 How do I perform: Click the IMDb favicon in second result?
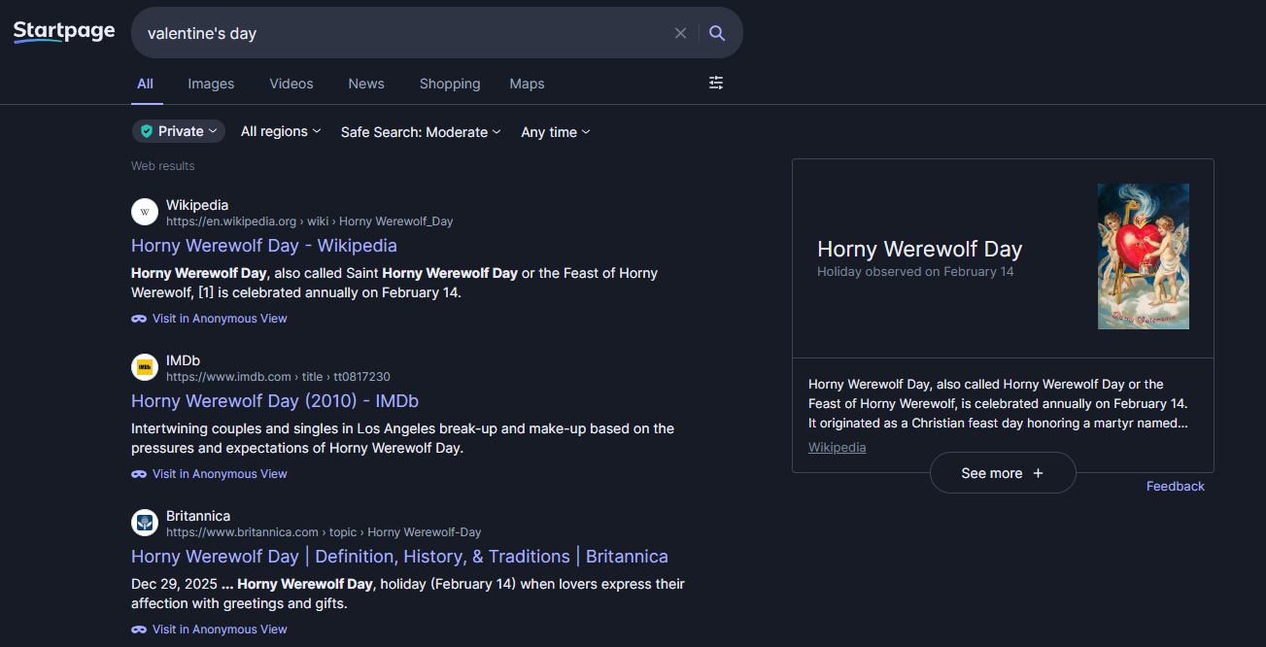[x=145, y=367]
